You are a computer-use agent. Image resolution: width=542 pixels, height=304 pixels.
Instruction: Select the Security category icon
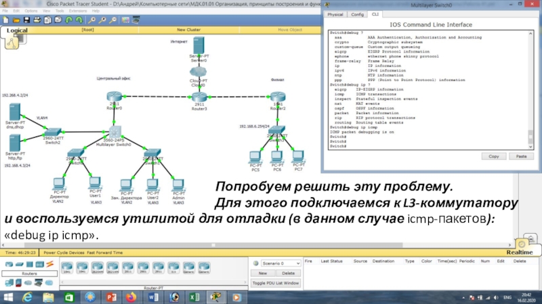click(19, 283)
